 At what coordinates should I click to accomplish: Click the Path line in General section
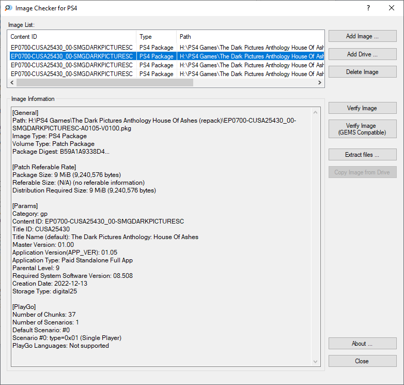(x=154, y=124)
